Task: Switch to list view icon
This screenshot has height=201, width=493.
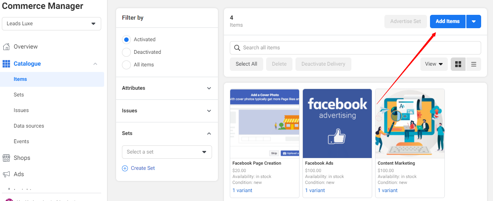Action: coord(474,64)
